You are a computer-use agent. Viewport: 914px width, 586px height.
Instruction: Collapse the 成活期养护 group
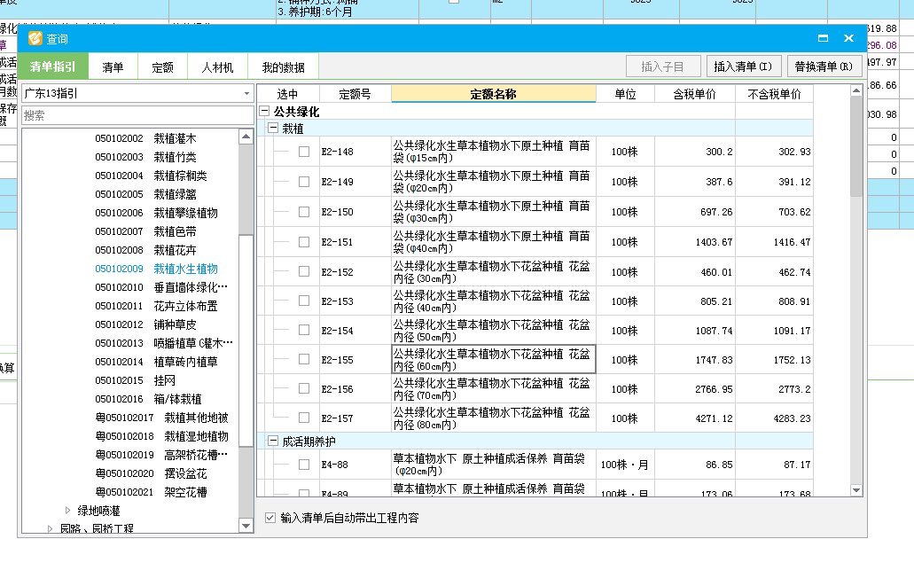pyautogui.click(x=272, y=441)
